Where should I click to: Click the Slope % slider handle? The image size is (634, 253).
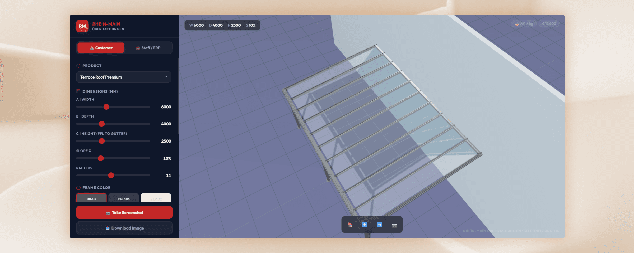click(x=101, y=158)
